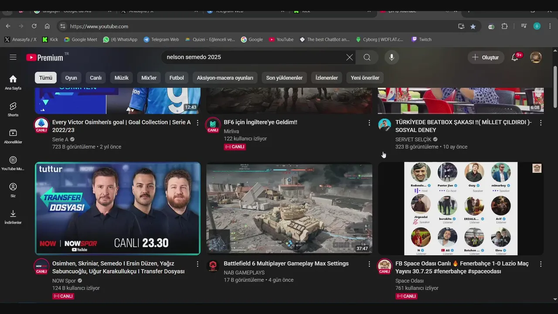Open options for TÜRKİYEDE BEATBOX ŞAKASI video

[541, 123]
